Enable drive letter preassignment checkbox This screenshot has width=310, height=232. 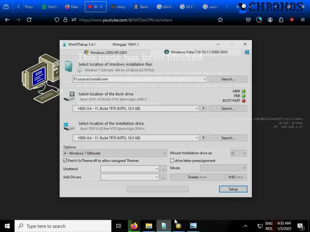coord(172,161)
